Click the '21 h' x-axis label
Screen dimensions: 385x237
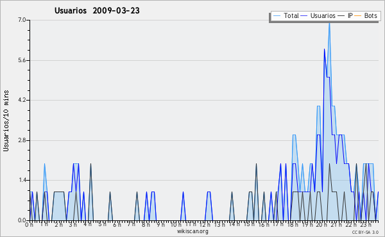[336, 225]
